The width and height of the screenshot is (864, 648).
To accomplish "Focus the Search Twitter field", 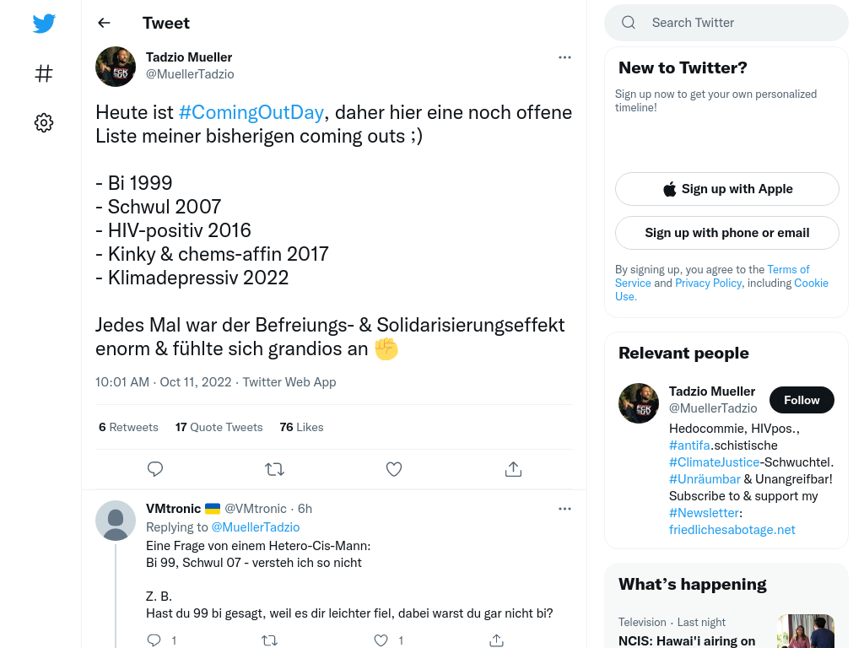I will pyautogui.click(x=726, y=23).
